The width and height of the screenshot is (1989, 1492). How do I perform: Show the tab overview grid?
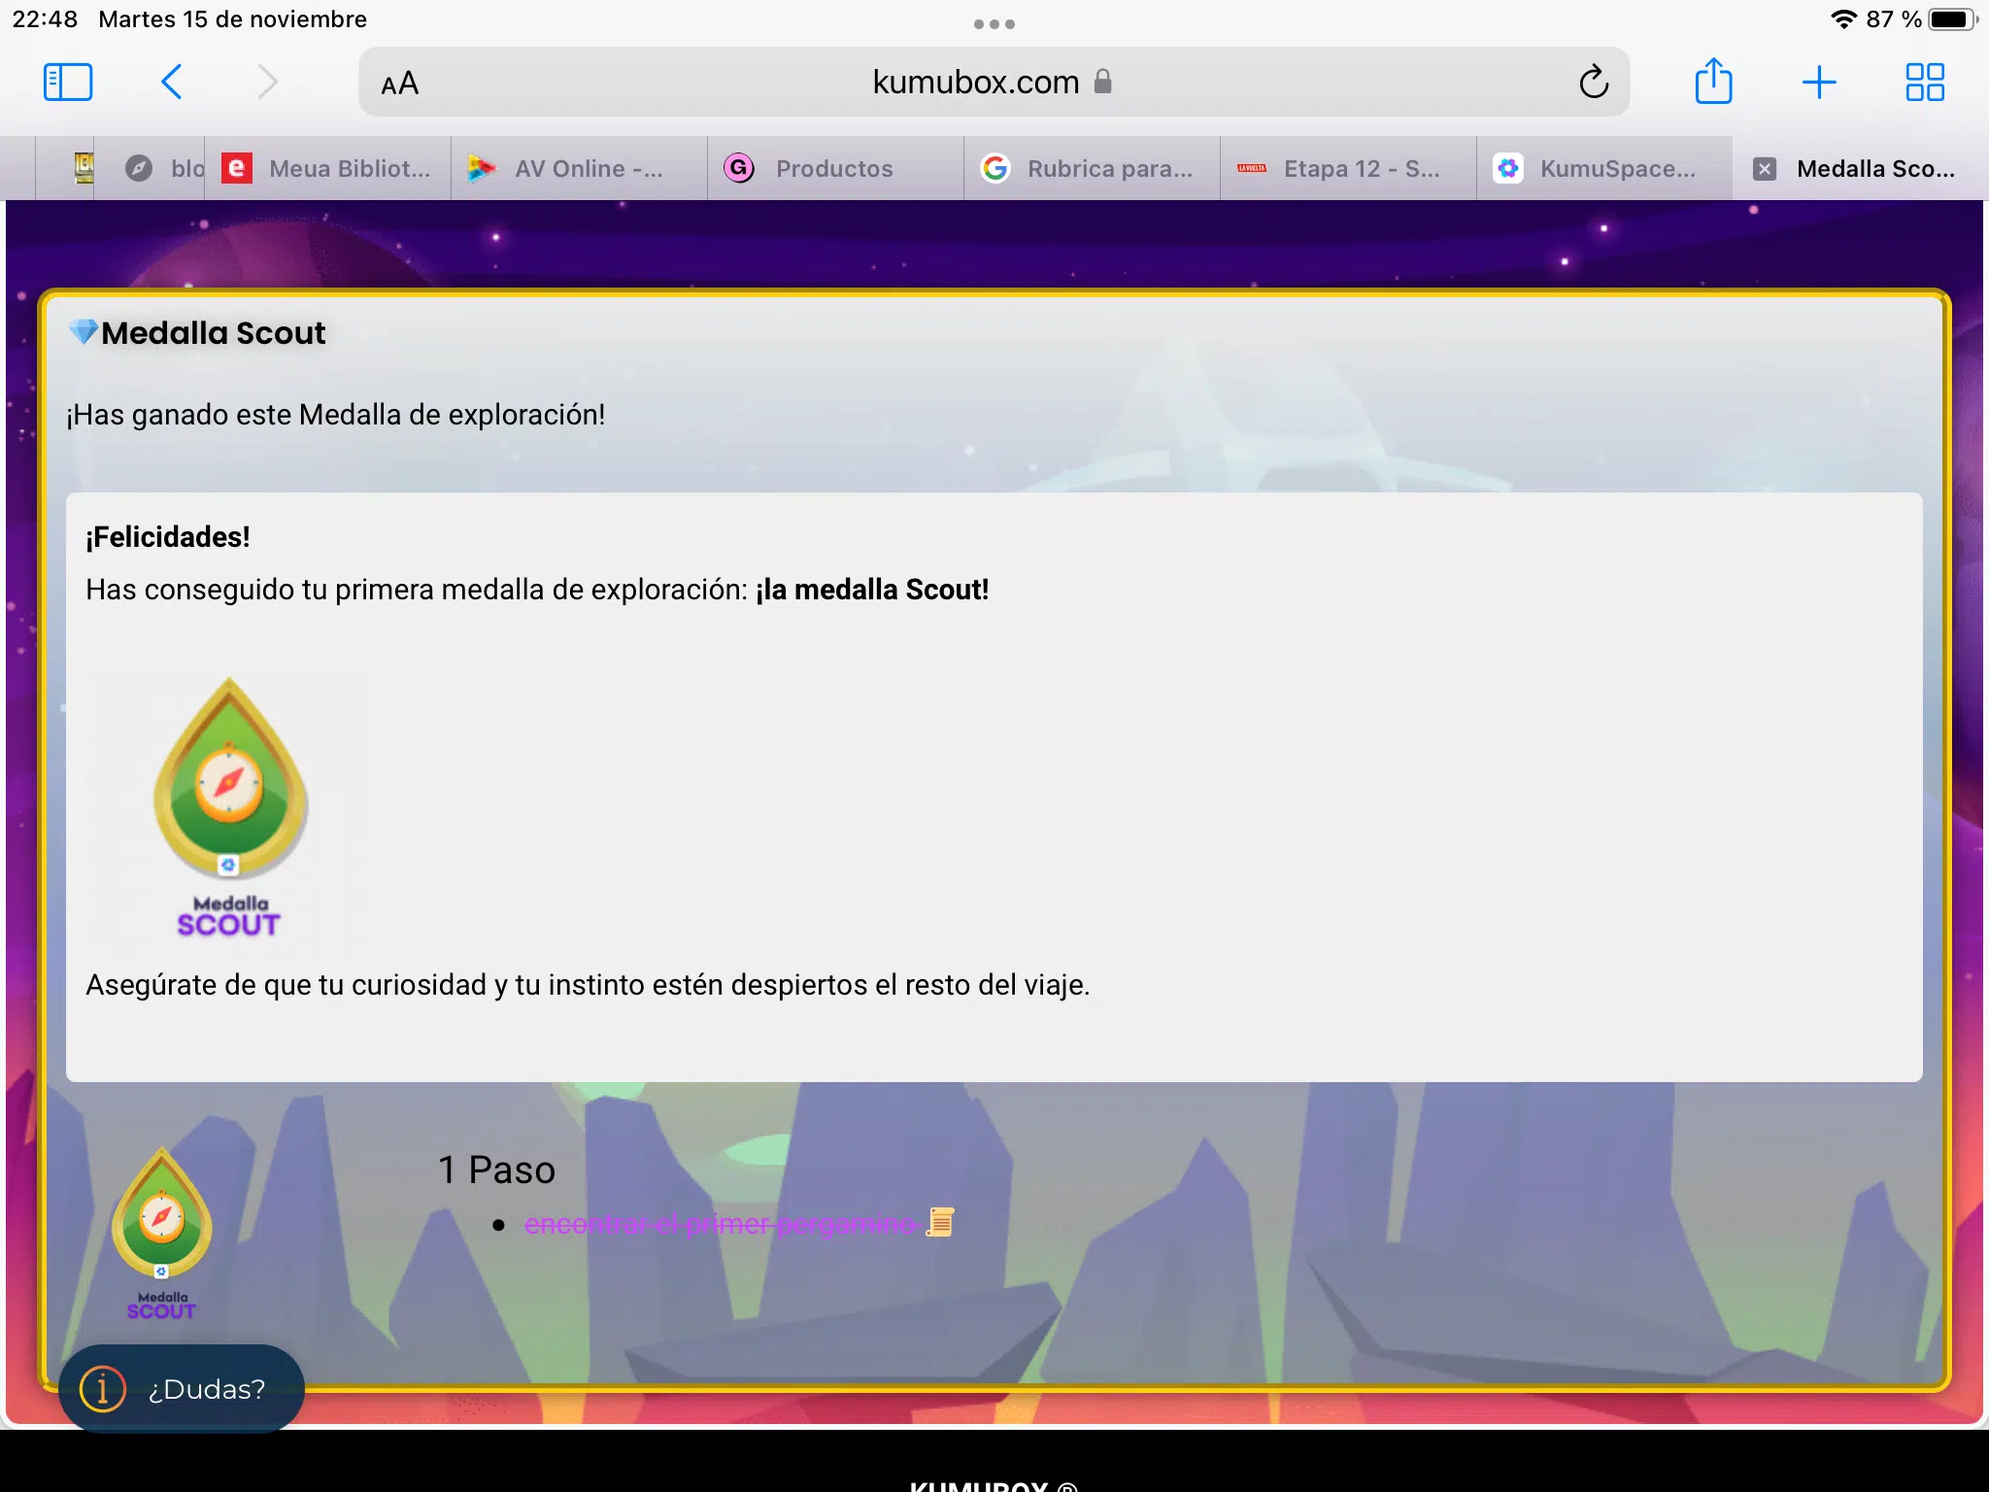tap(1924, 83)
